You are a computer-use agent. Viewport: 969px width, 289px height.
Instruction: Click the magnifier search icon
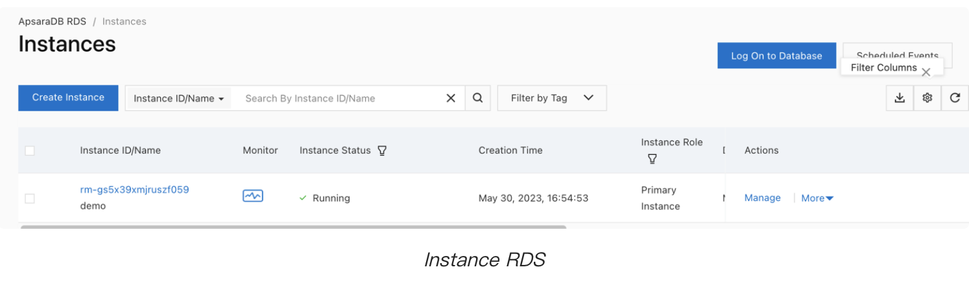click(x=478, y=98)
